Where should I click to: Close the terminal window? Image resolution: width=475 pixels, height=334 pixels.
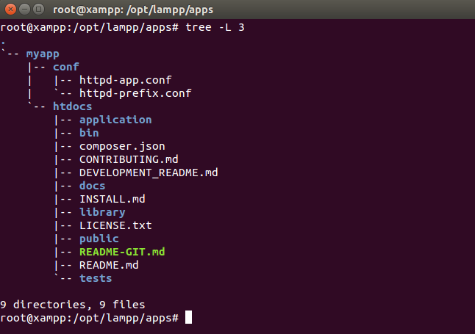point(10,10)
